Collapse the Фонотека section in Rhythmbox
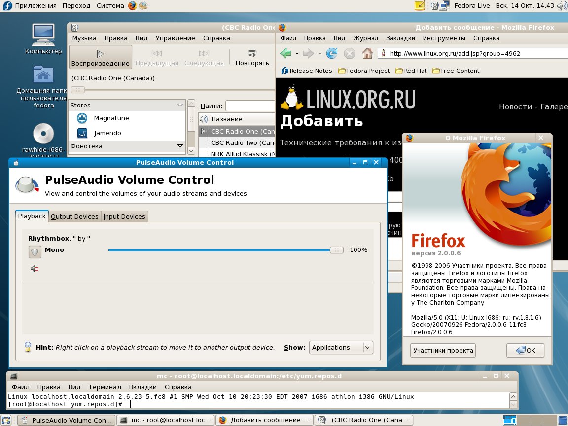The height and width of the screenshot is (426, 568). (x=180, y=146)
